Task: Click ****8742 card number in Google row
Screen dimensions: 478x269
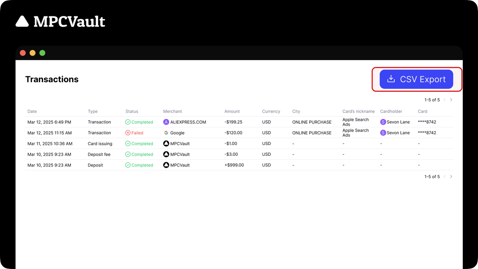Action: [x=427, y=133]
